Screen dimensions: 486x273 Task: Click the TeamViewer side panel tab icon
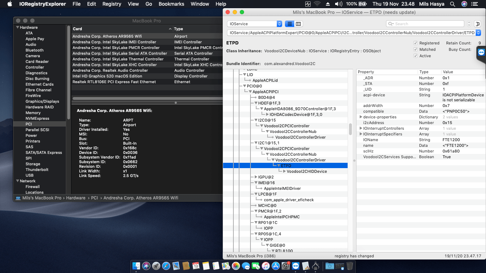(x=481, y=52)
